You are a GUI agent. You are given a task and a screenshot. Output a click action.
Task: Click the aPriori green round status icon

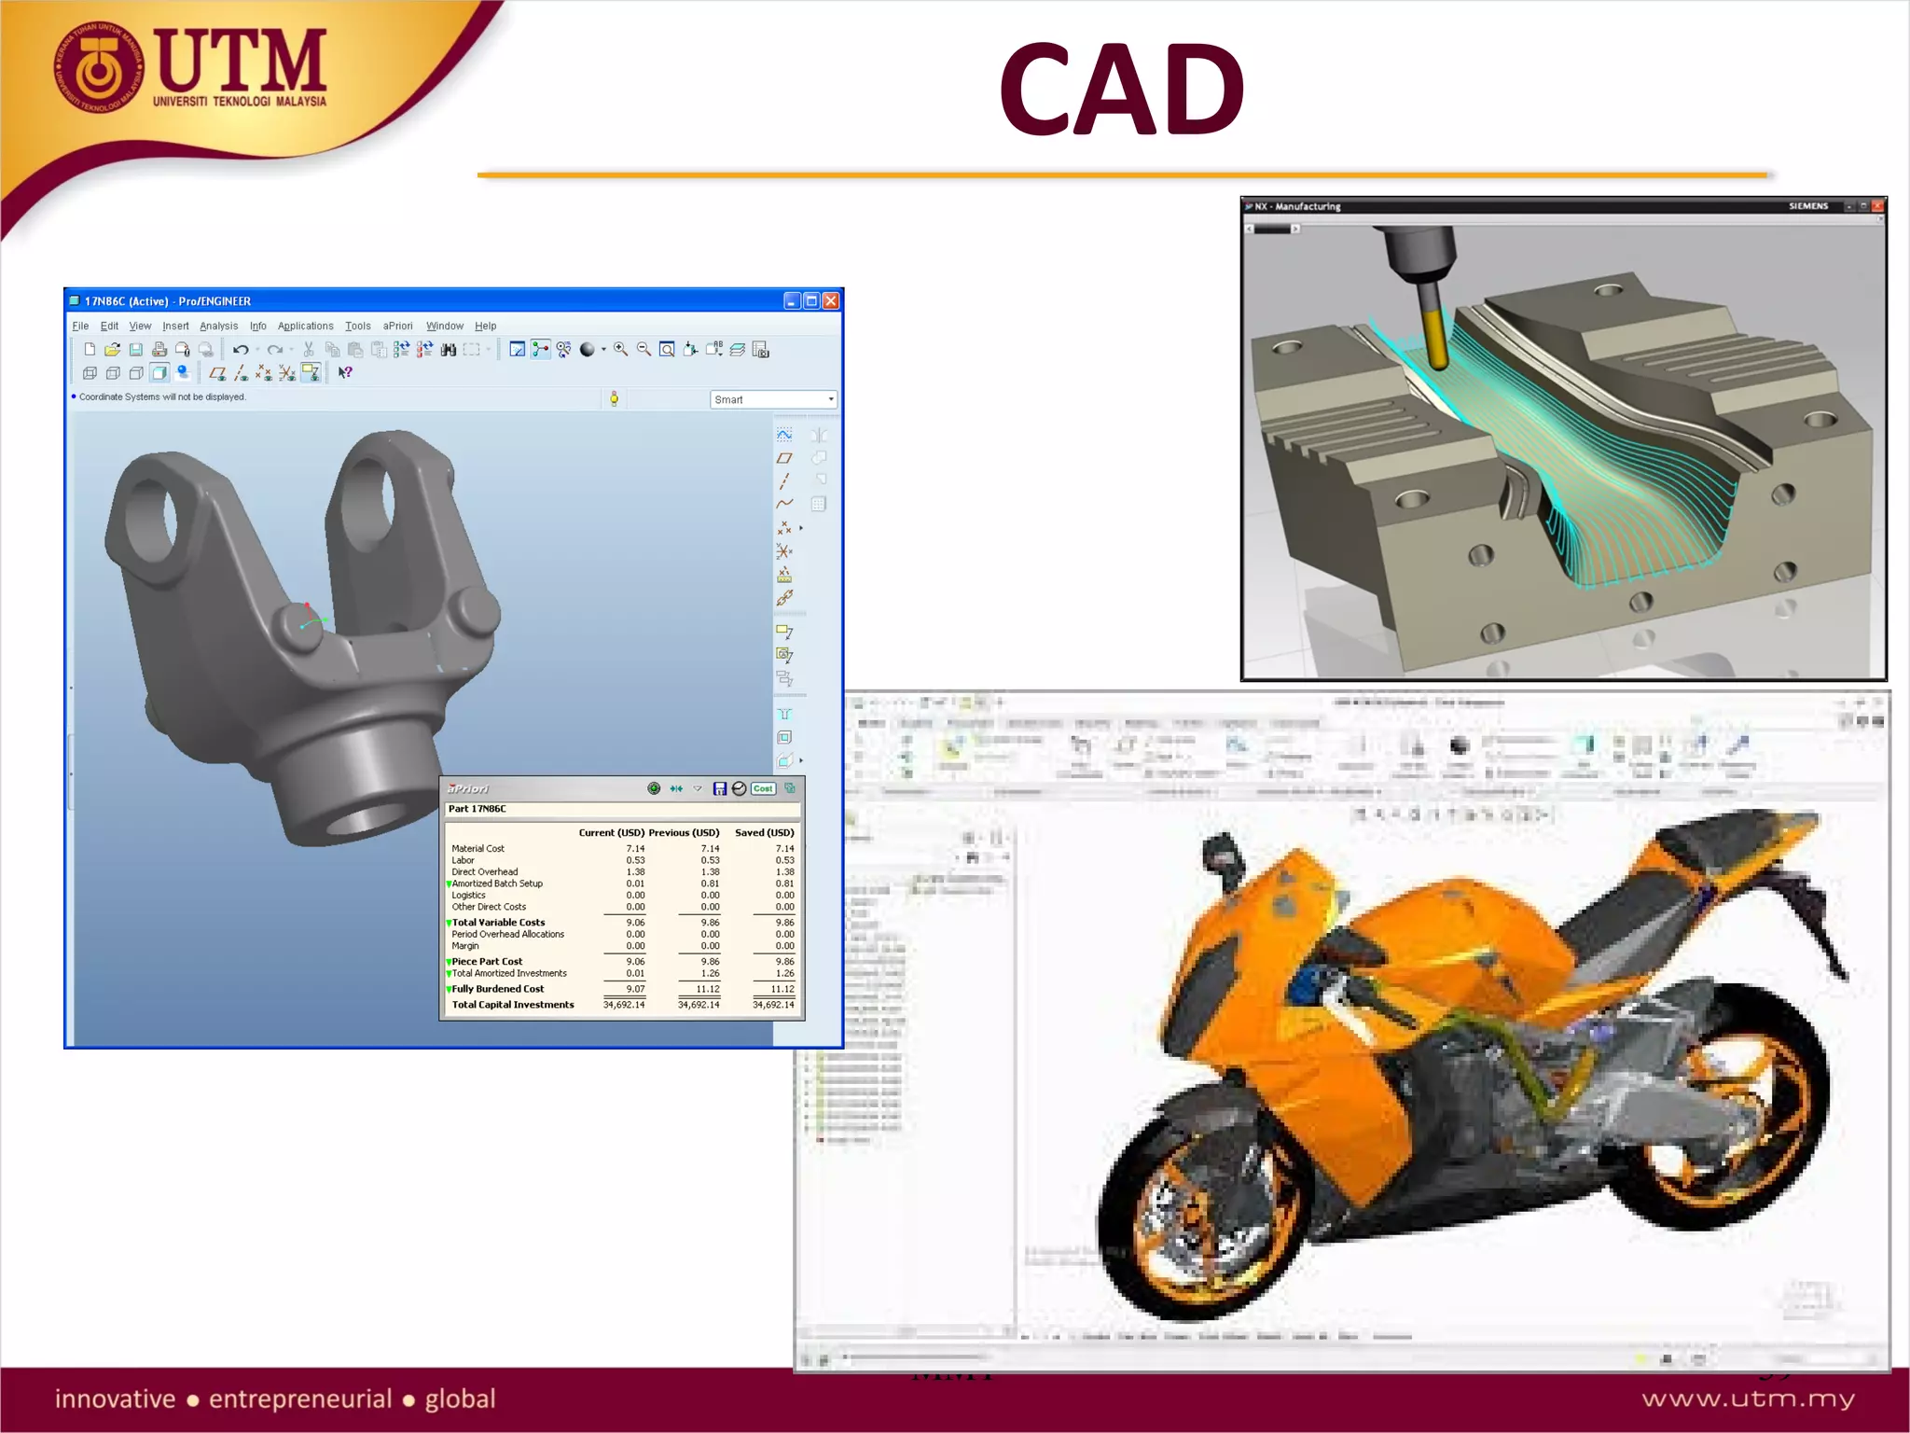tap(654, 789)
